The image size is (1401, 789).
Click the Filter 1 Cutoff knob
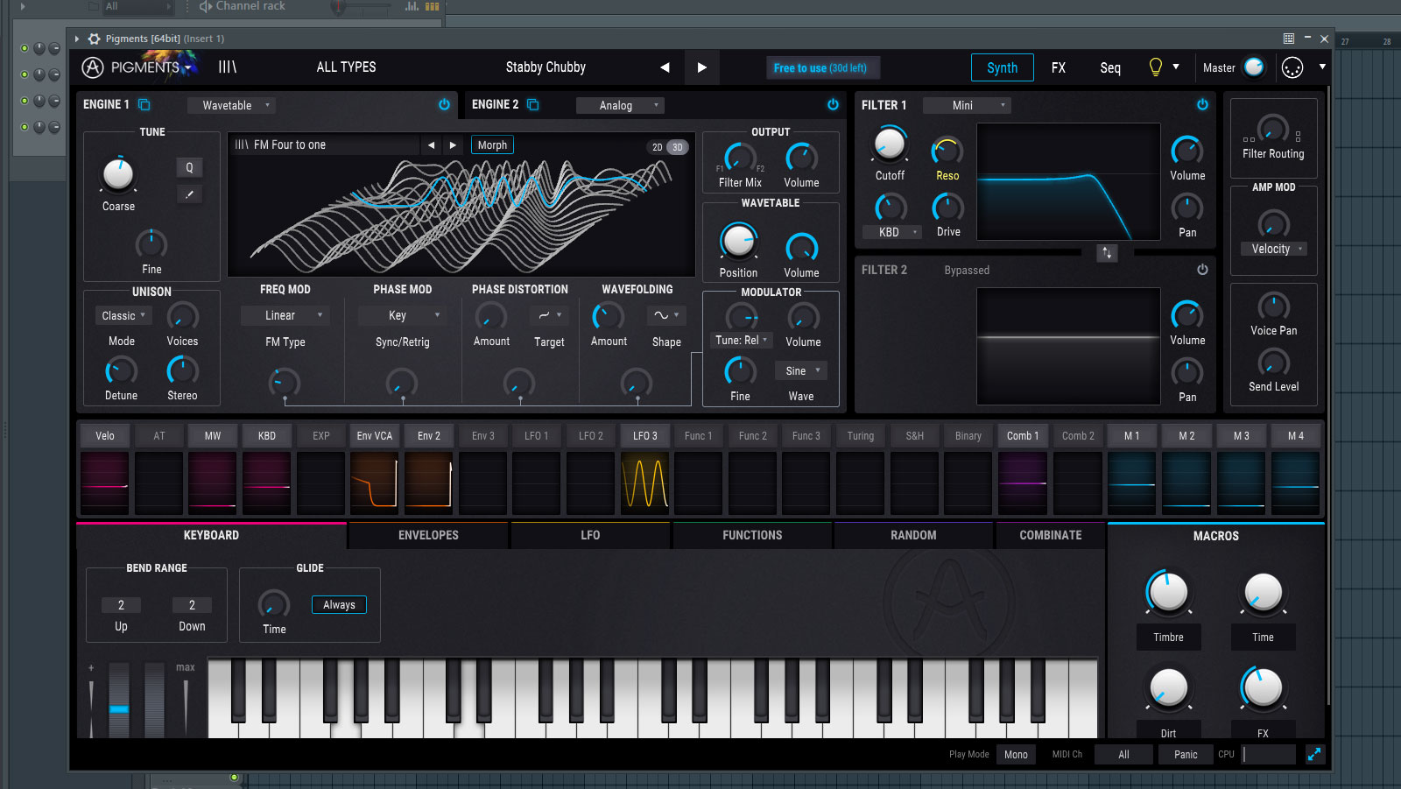[890, 144]
